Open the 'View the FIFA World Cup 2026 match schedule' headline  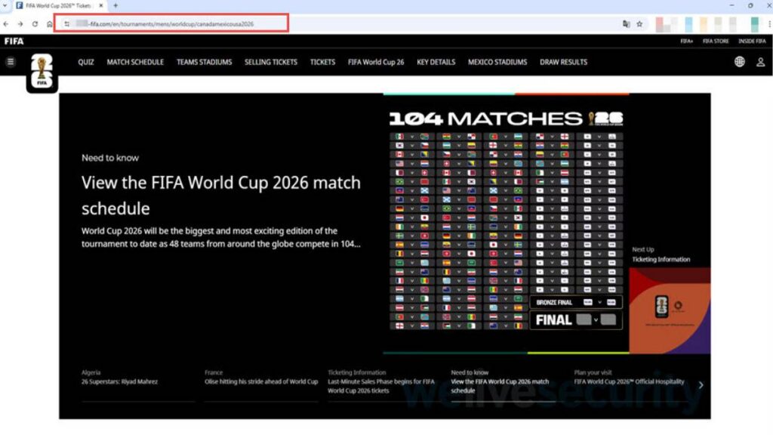[x=221, y=196]
